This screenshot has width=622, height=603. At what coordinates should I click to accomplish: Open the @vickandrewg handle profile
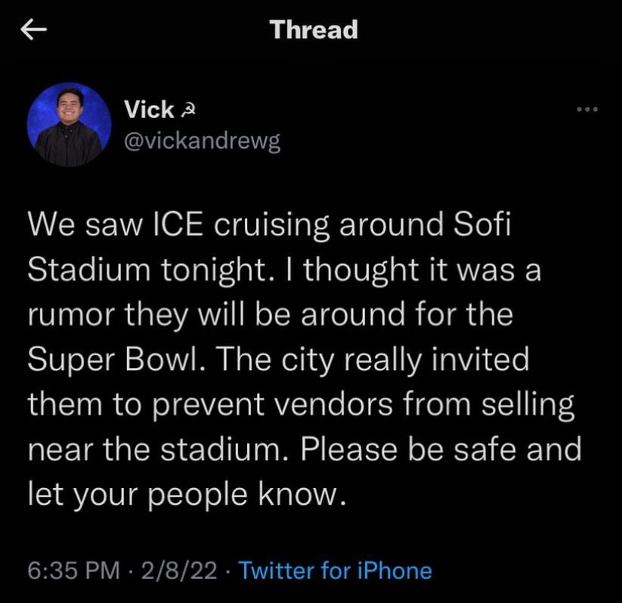[x=201, y=142]
